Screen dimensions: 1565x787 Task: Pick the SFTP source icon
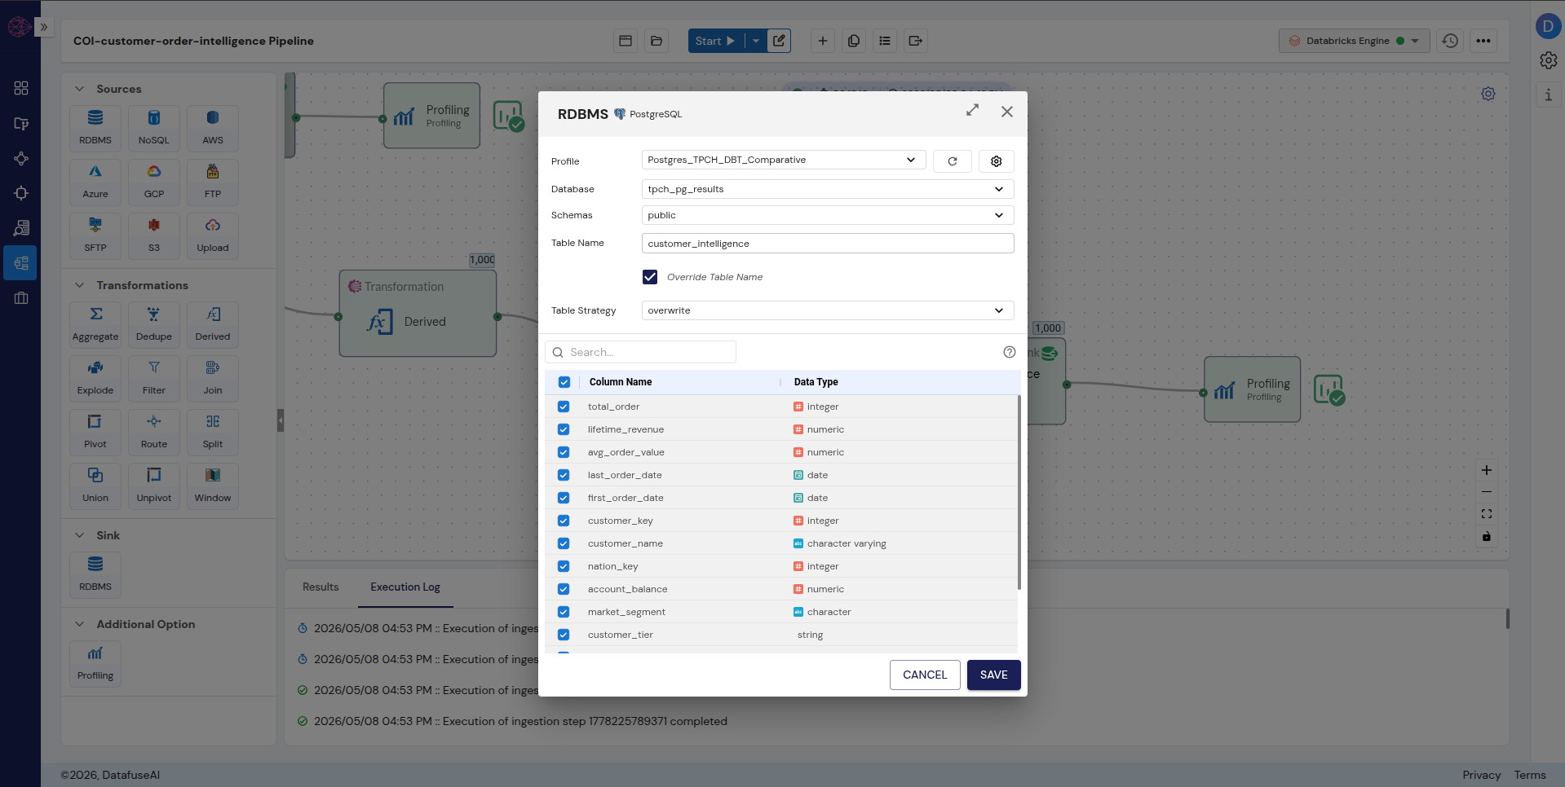[x=95, y=235]
